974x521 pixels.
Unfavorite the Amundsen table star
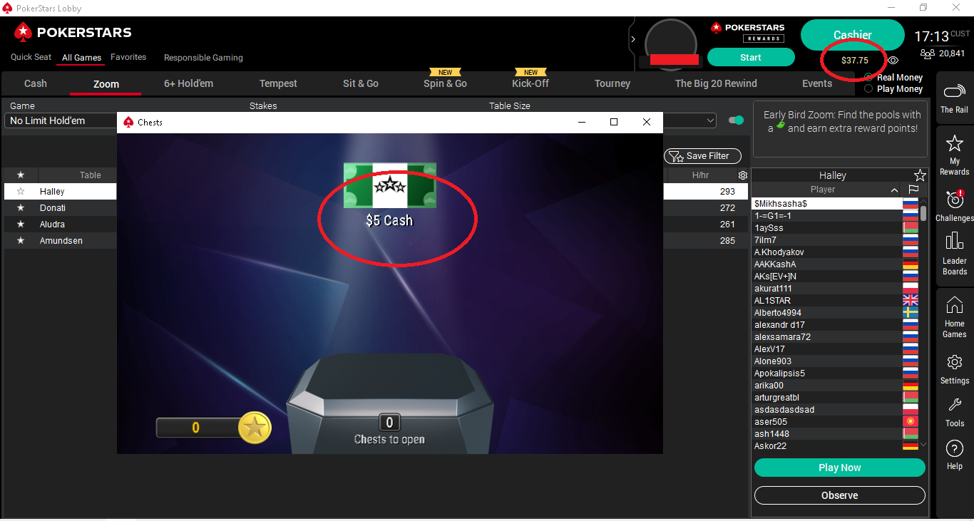[21, 241]
